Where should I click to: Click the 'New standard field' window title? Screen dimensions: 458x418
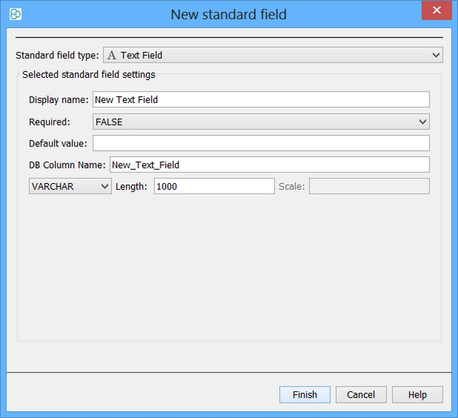[x=228, y=14]
